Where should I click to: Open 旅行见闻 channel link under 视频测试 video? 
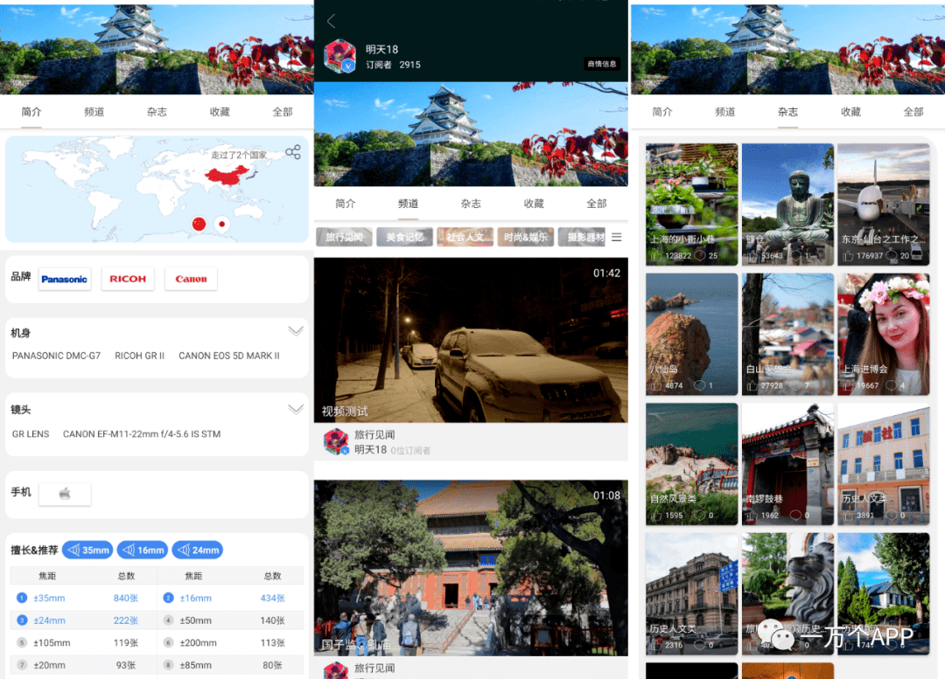[x=374, y=434]
